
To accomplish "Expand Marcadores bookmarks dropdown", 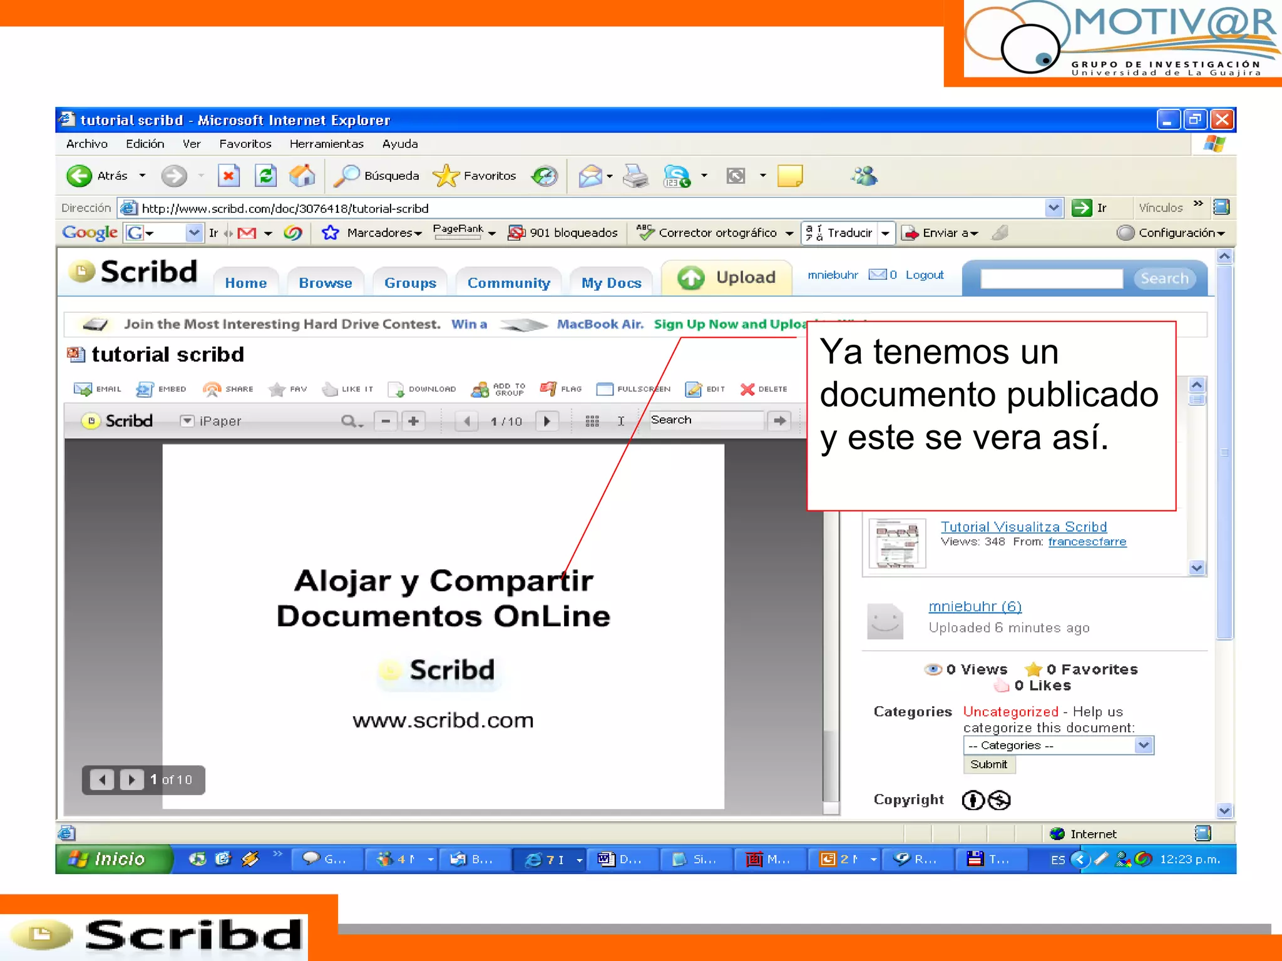I will pos(418,233).
